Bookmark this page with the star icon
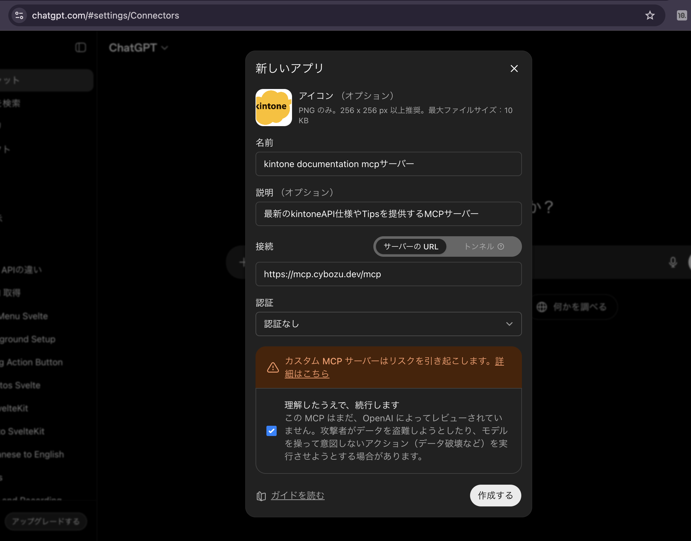 pos(650,15)
